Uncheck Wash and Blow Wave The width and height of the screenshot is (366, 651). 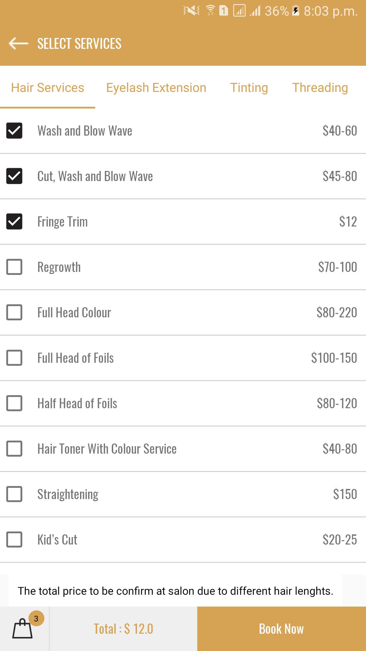(x=14, y=131)
